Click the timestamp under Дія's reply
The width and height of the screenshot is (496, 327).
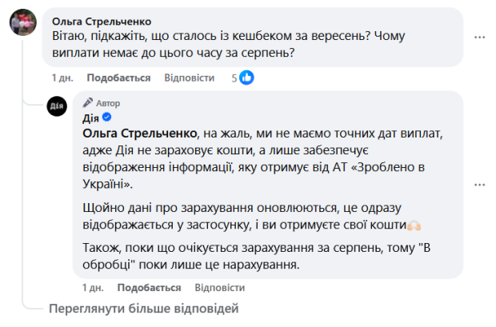93,287
